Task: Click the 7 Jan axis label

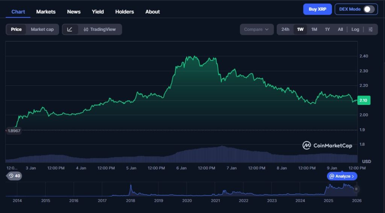Action: pos(232,168)
